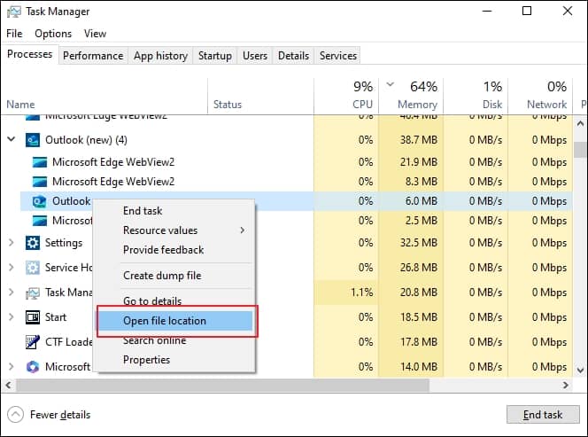588x437 pixels.
Task: Click the horizontal scrollbar left arrow
Action: 8,386
